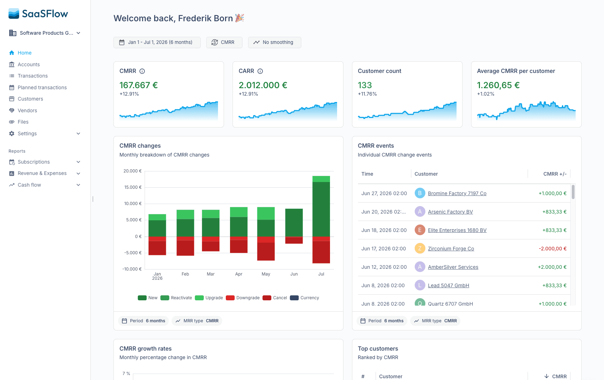Click the avatar for Lead 5047 GmbH
Screen dimensions: 604x380
420,285
